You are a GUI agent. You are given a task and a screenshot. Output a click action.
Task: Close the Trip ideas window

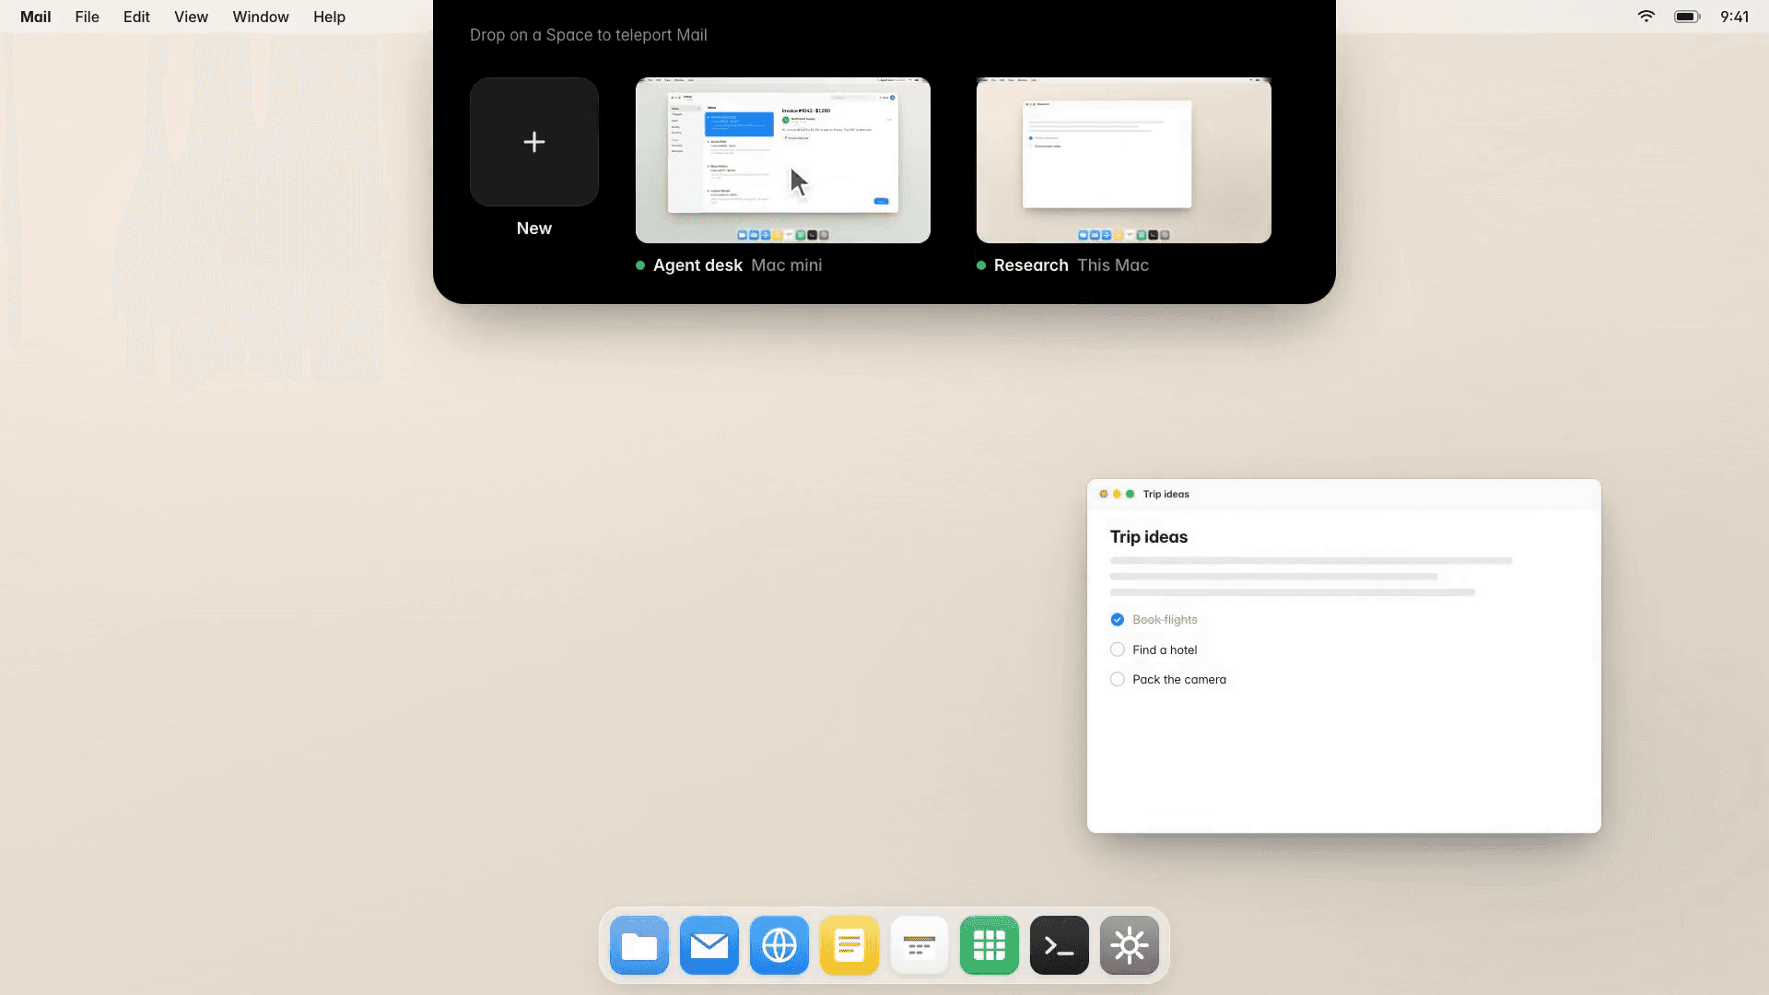point(1104,495)
